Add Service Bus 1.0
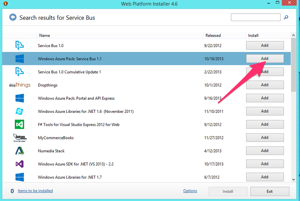 (x=265, y=45)
